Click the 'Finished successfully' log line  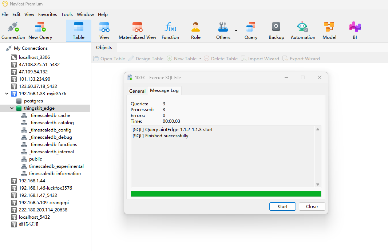pos(161,135)
